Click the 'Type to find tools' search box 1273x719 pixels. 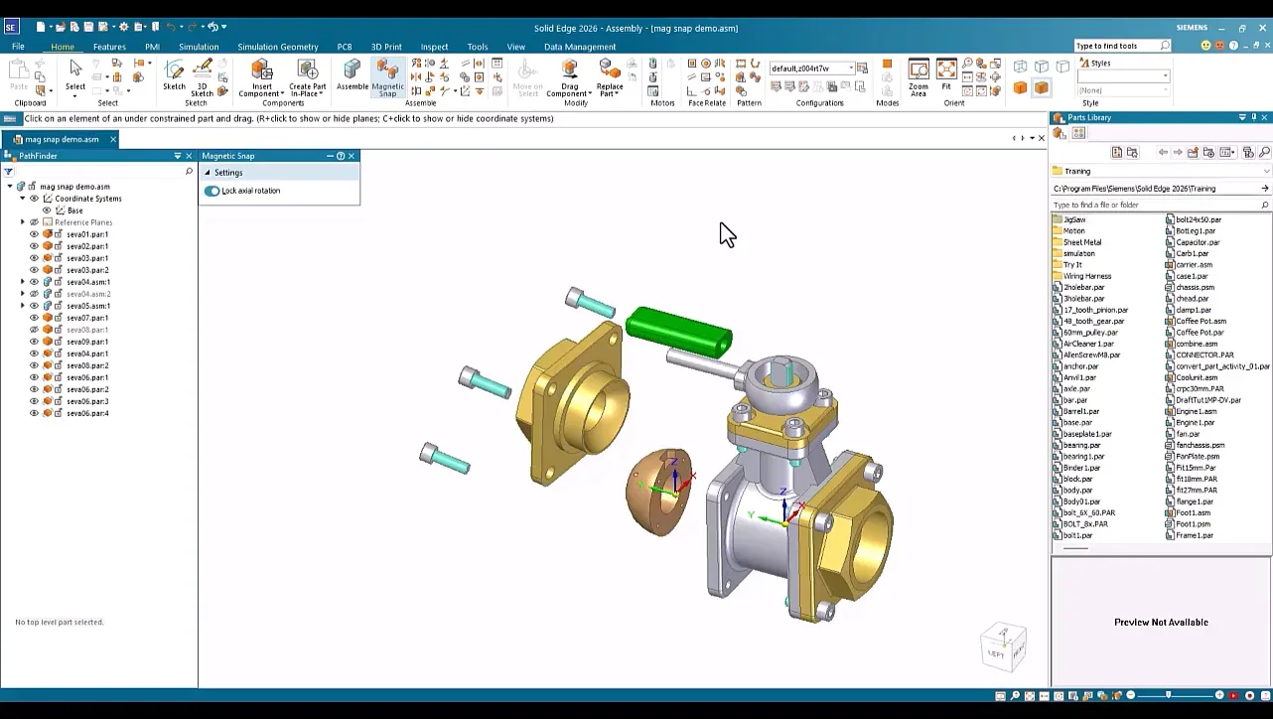(x=1123, y=46)
